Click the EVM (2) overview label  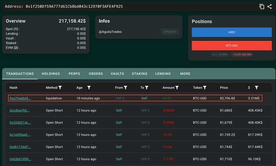(x=13, y=47)
